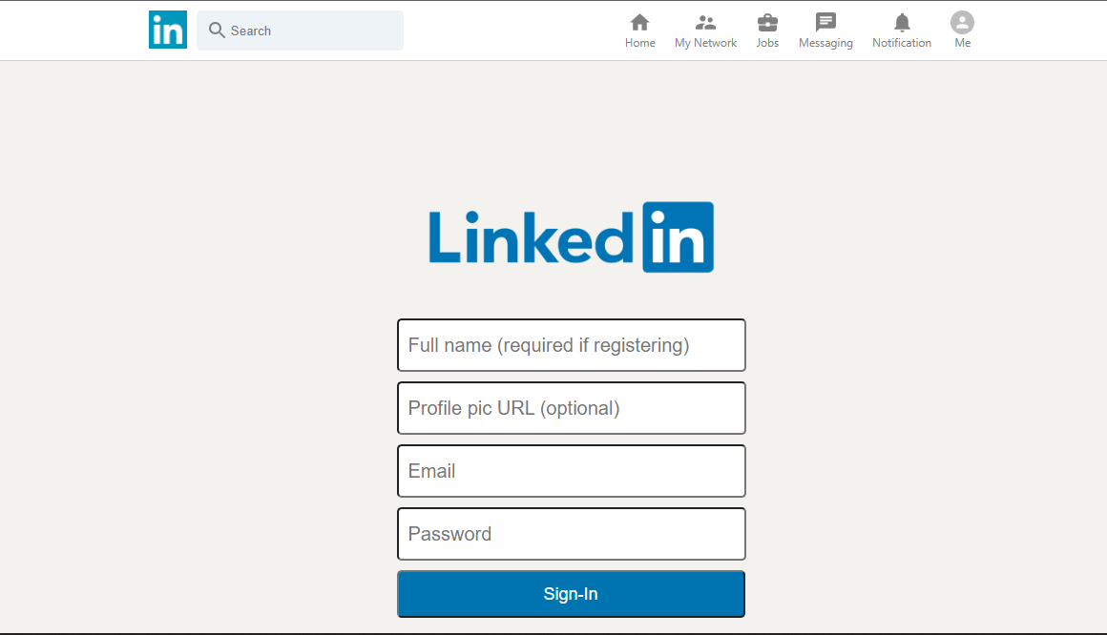Click the large LinkedIn logo above form

point(571,237)
